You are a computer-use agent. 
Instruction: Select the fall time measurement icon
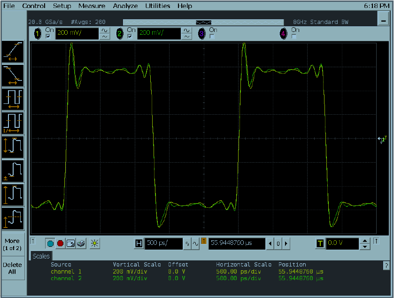13,76
